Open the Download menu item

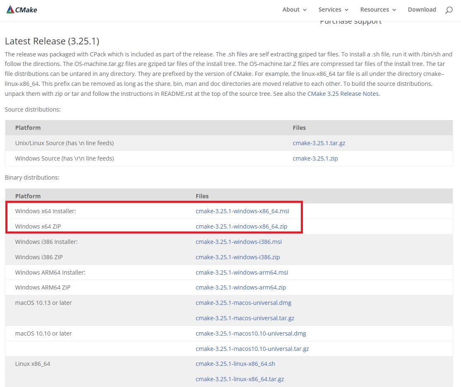click(422, 10)
